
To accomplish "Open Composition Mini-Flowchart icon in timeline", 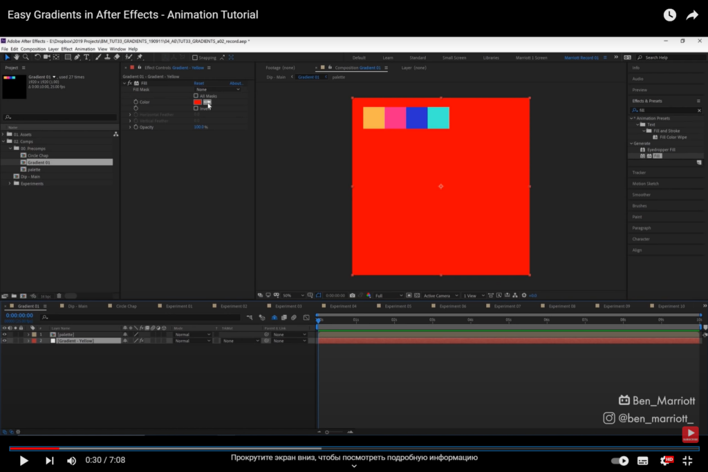I will click(250, 318).
